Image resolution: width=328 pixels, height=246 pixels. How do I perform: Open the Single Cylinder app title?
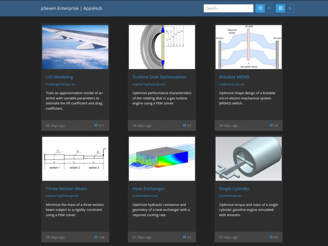(x=234, y=189)
